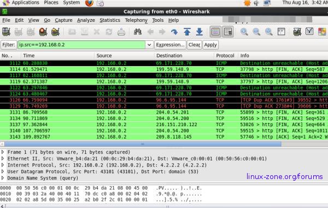Go forward in packet history

[162, 32]
